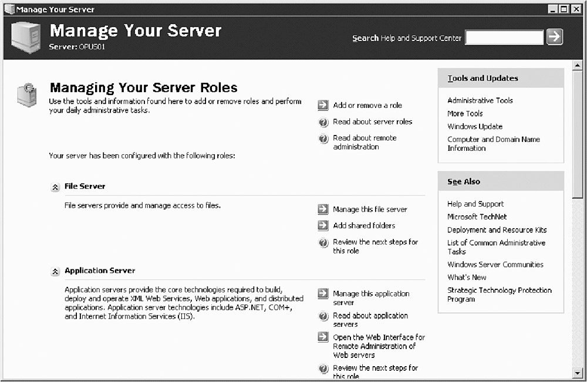This screenshot has width=587, height=382.
Task: Open Windows Update link
Action: [474, 126]
